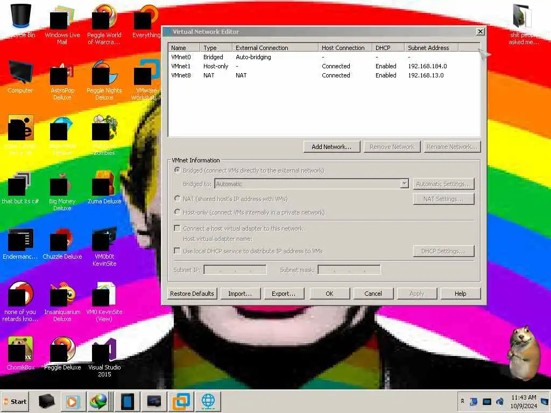Open NAT Settings... button

coord(443,199)
